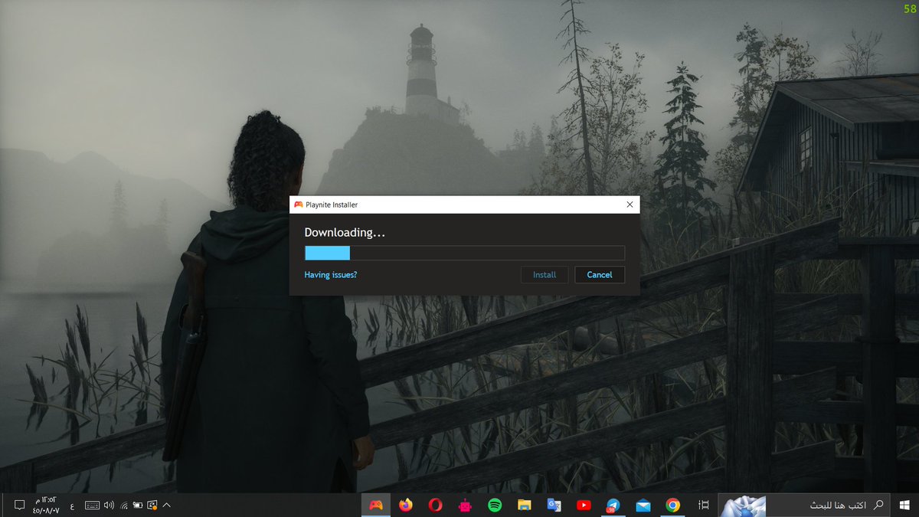Image resolution: width=919 pixels, height=517 pixels.
Task: Open the volume speaker tray icon
Action: coord(109,505)
